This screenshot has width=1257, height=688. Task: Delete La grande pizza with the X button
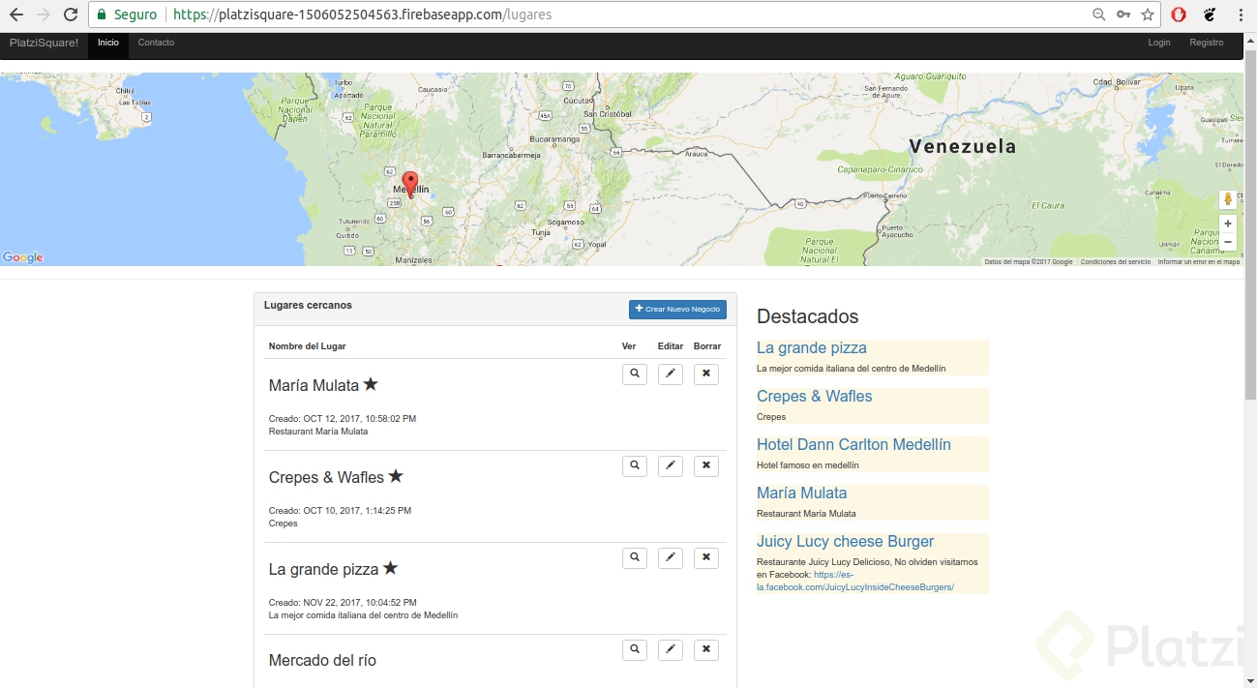tap(706, 557)
